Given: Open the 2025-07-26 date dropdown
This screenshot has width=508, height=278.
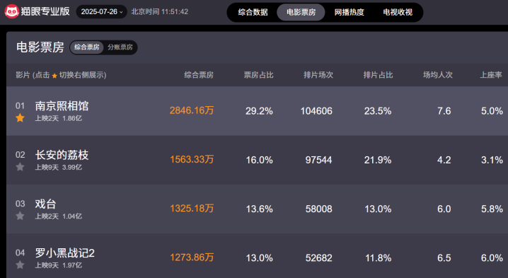Looking at the screenshot, I should (x=101, y=11).
